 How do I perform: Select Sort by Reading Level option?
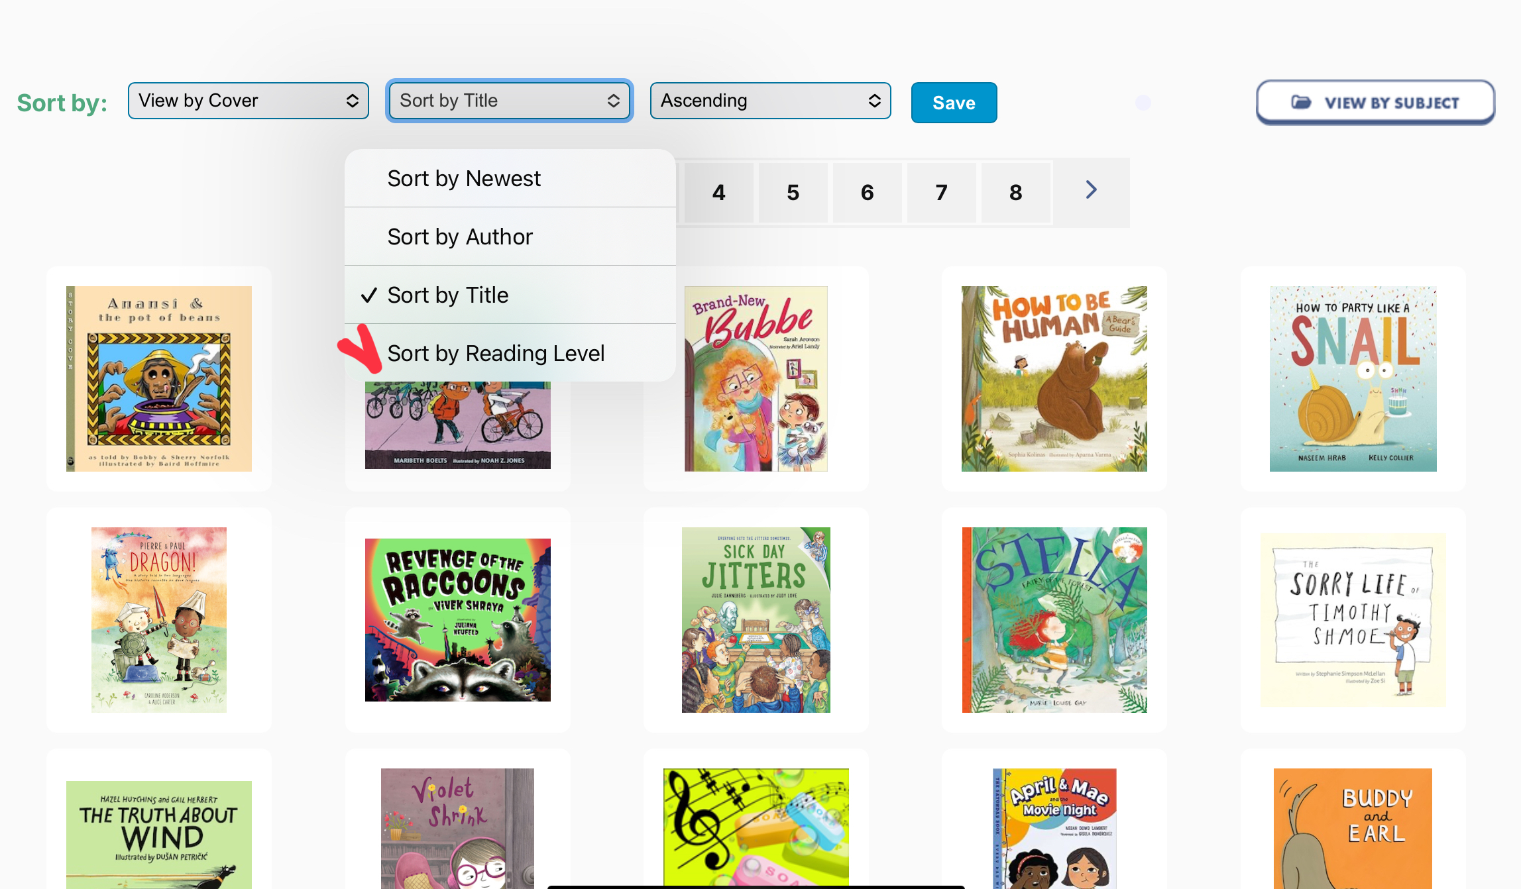[x=510, y=353]
